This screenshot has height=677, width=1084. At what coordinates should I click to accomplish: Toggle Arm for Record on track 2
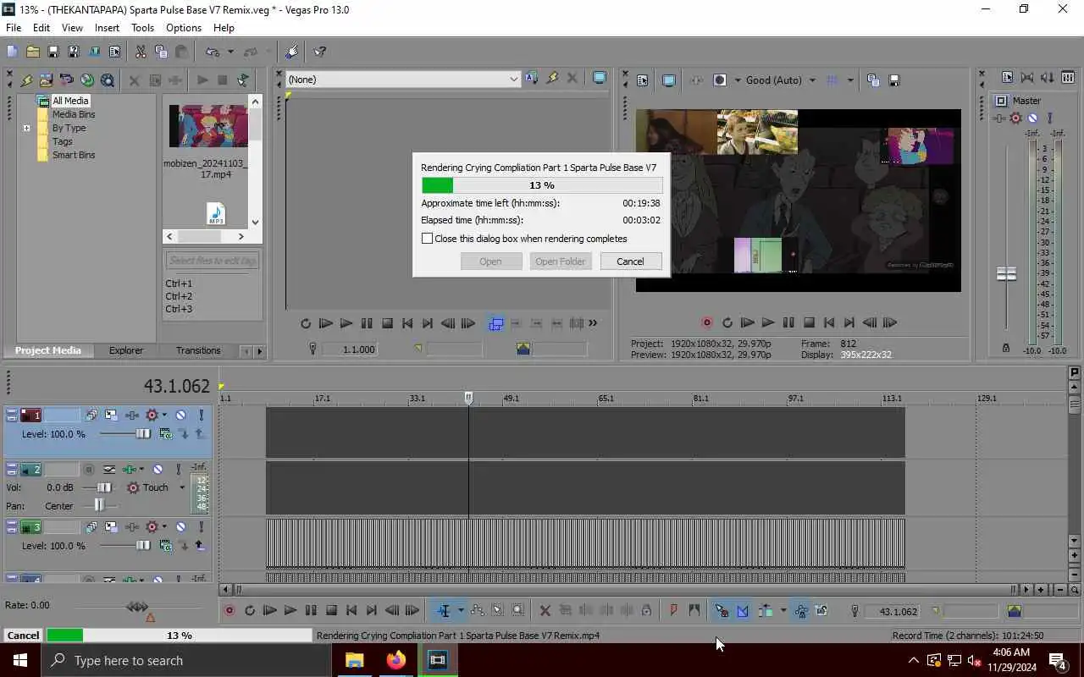pyautogui.click(x=89, y=469)
